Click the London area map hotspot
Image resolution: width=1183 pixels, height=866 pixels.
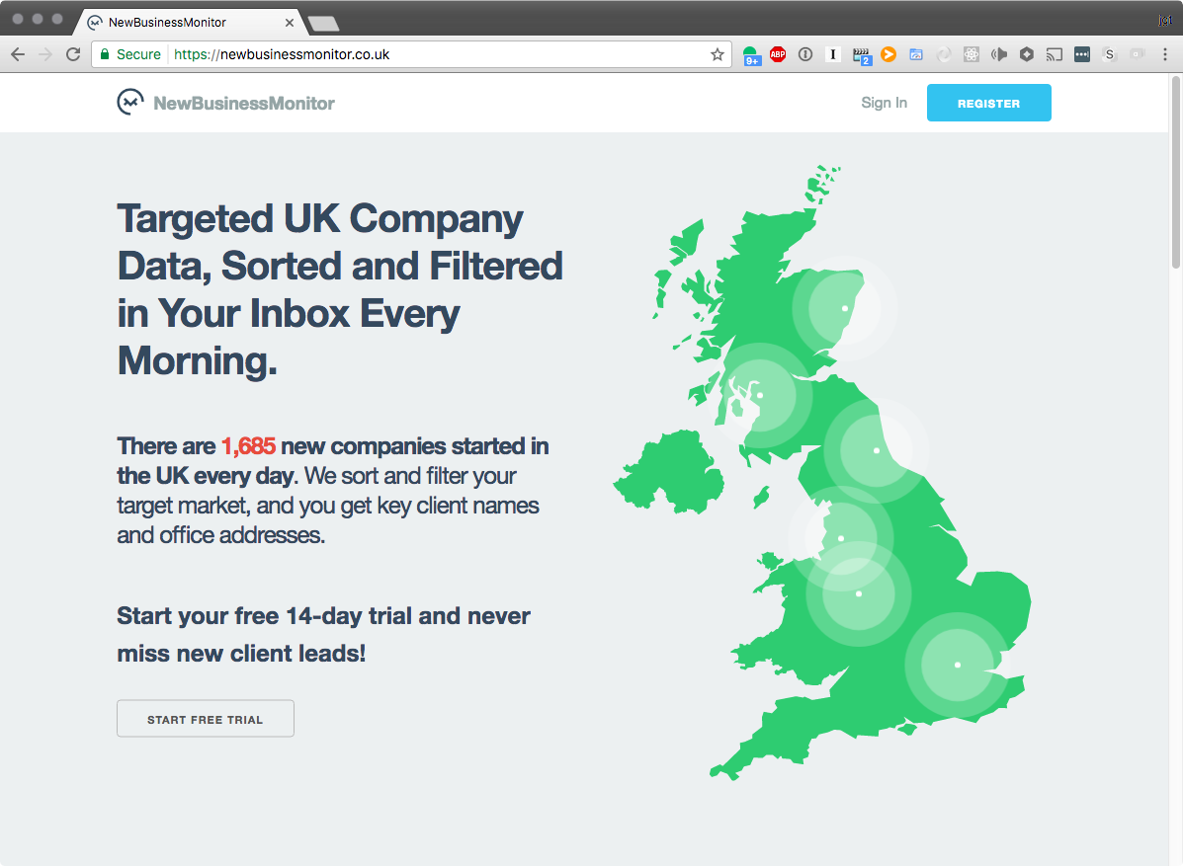pyautogui.click(x=958, y=665)
